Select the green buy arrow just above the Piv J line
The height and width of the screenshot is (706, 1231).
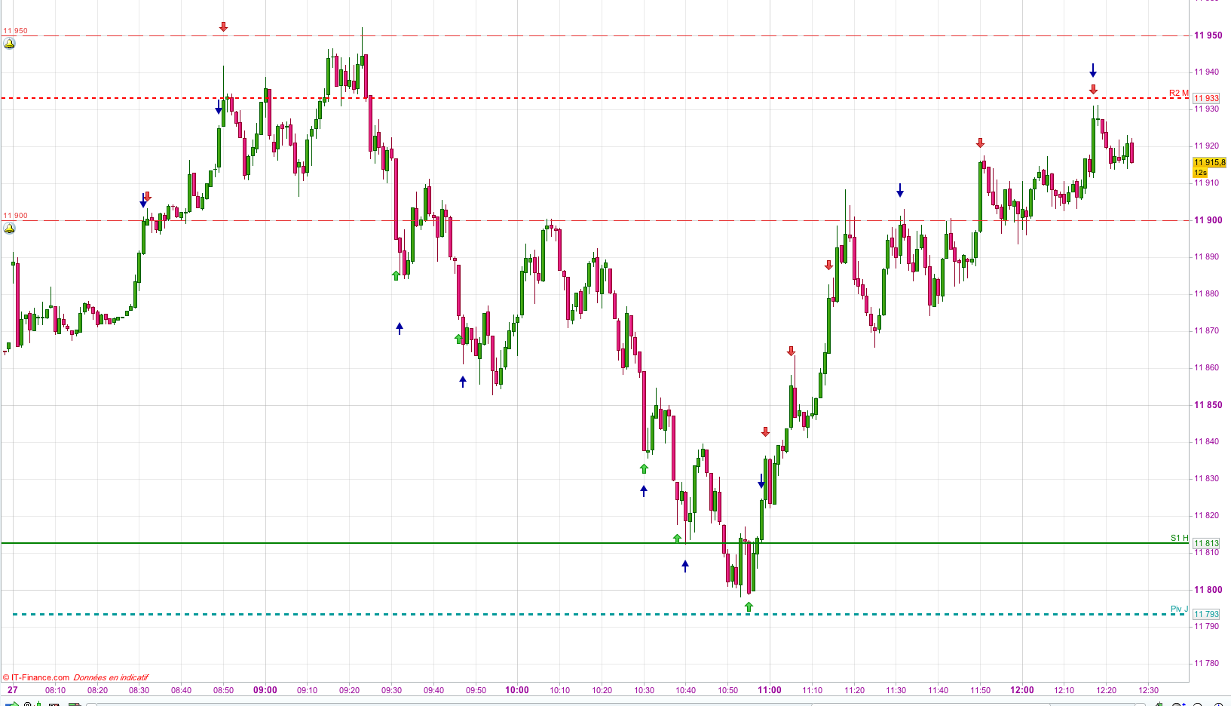[749, 606]
